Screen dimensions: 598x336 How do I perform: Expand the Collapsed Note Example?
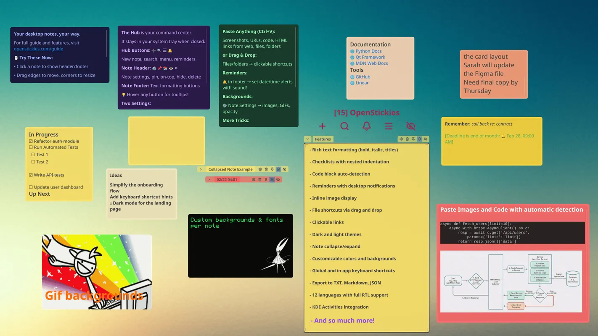(201, 169)
